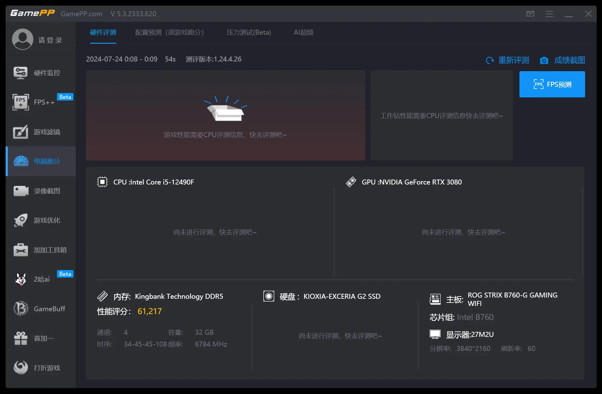Screen dimensions: 602x394
Task: Click the CPU :Intel Core i5-12490F text
Action: (154, 182)
